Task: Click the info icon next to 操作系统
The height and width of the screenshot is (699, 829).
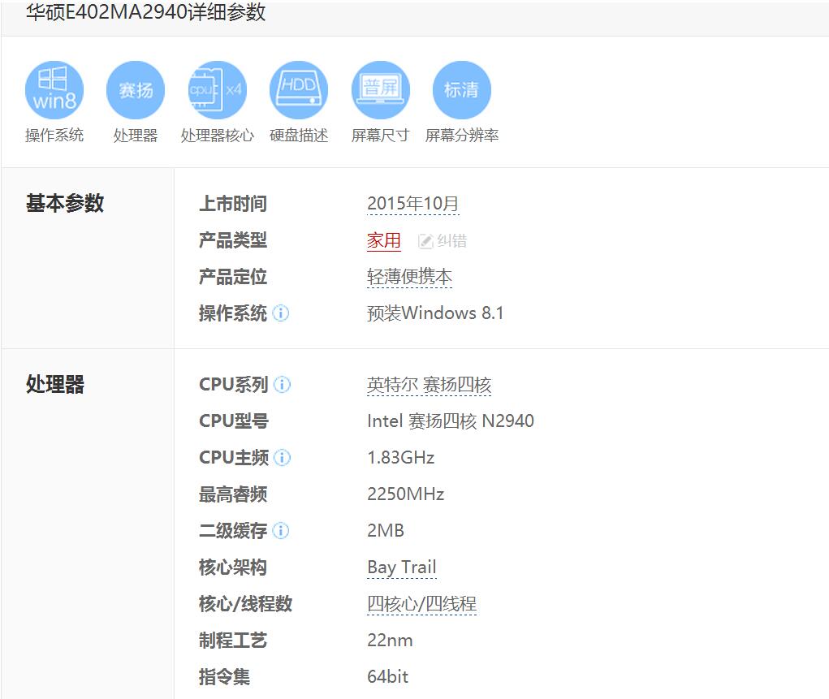Action: [281, 313]
